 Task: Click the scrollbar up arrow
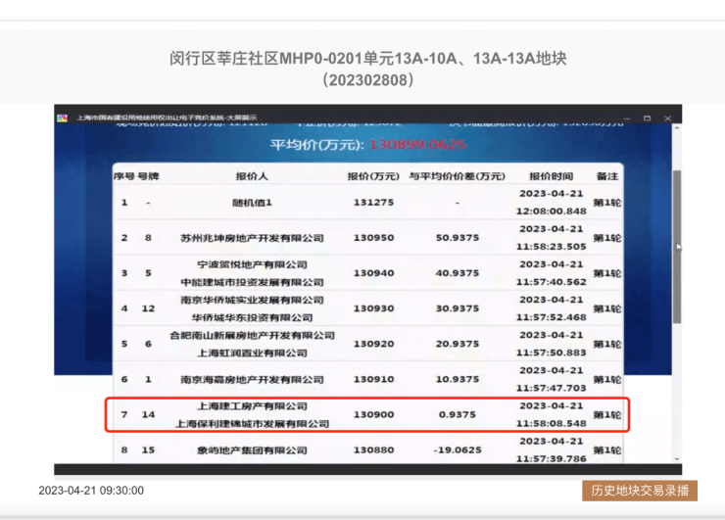pos(677,127)
